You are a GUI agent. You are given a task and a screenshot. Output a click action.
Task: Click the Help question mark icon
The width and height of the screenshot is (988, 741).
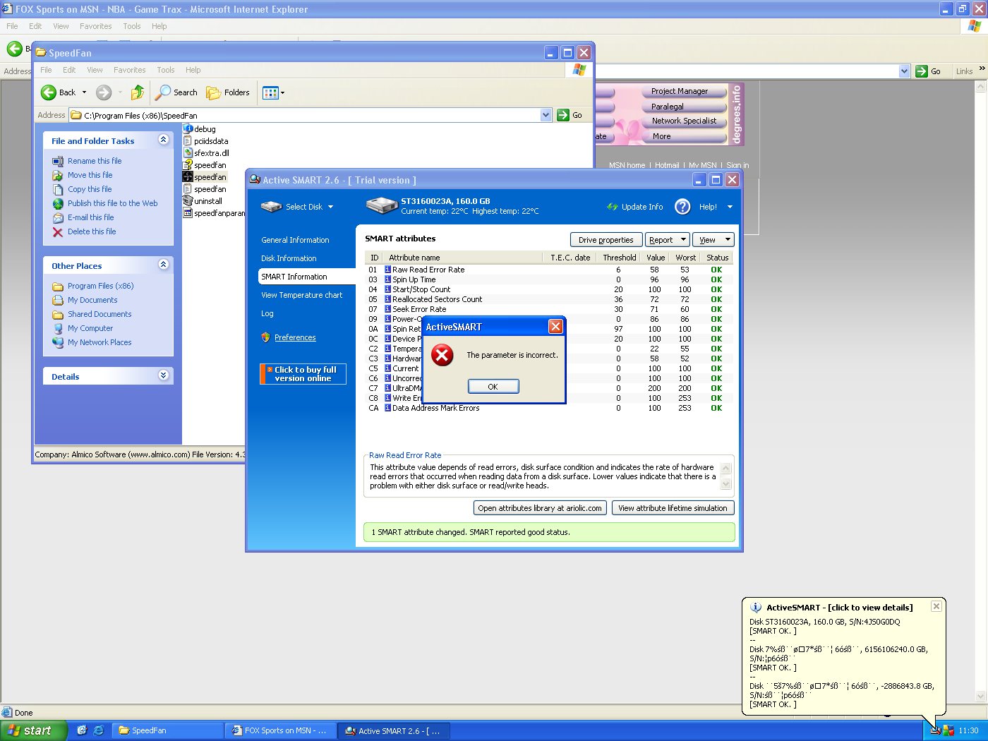[682, 206]
